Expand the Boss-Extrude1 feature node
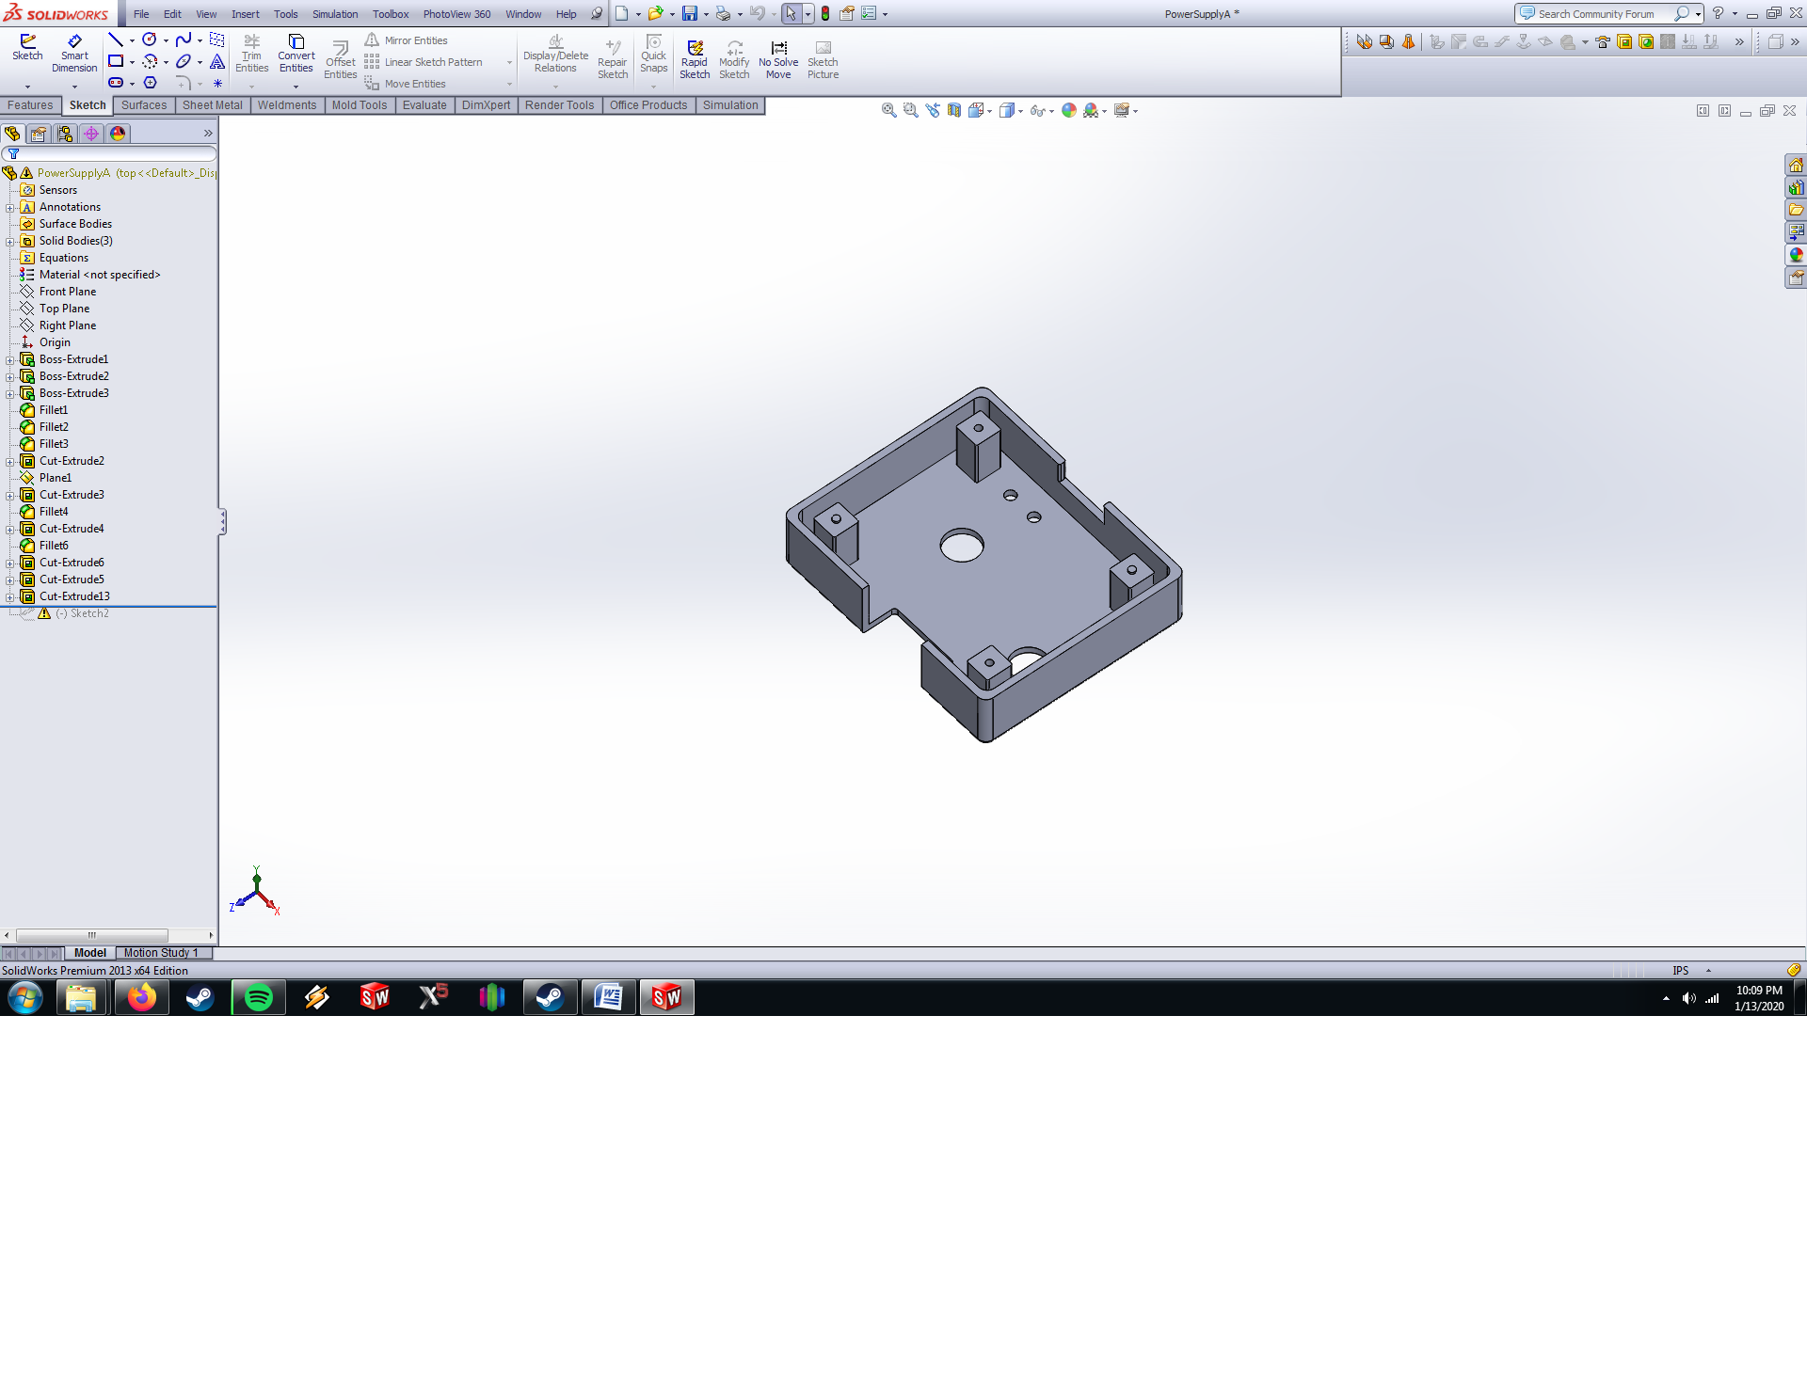 click(x=10, y=360)
